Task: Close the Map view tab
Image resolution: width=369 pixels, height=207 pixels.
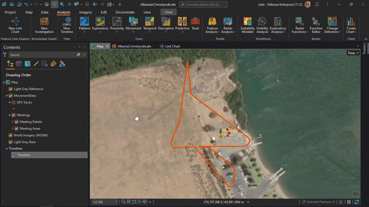Action: tap(107, 46)
